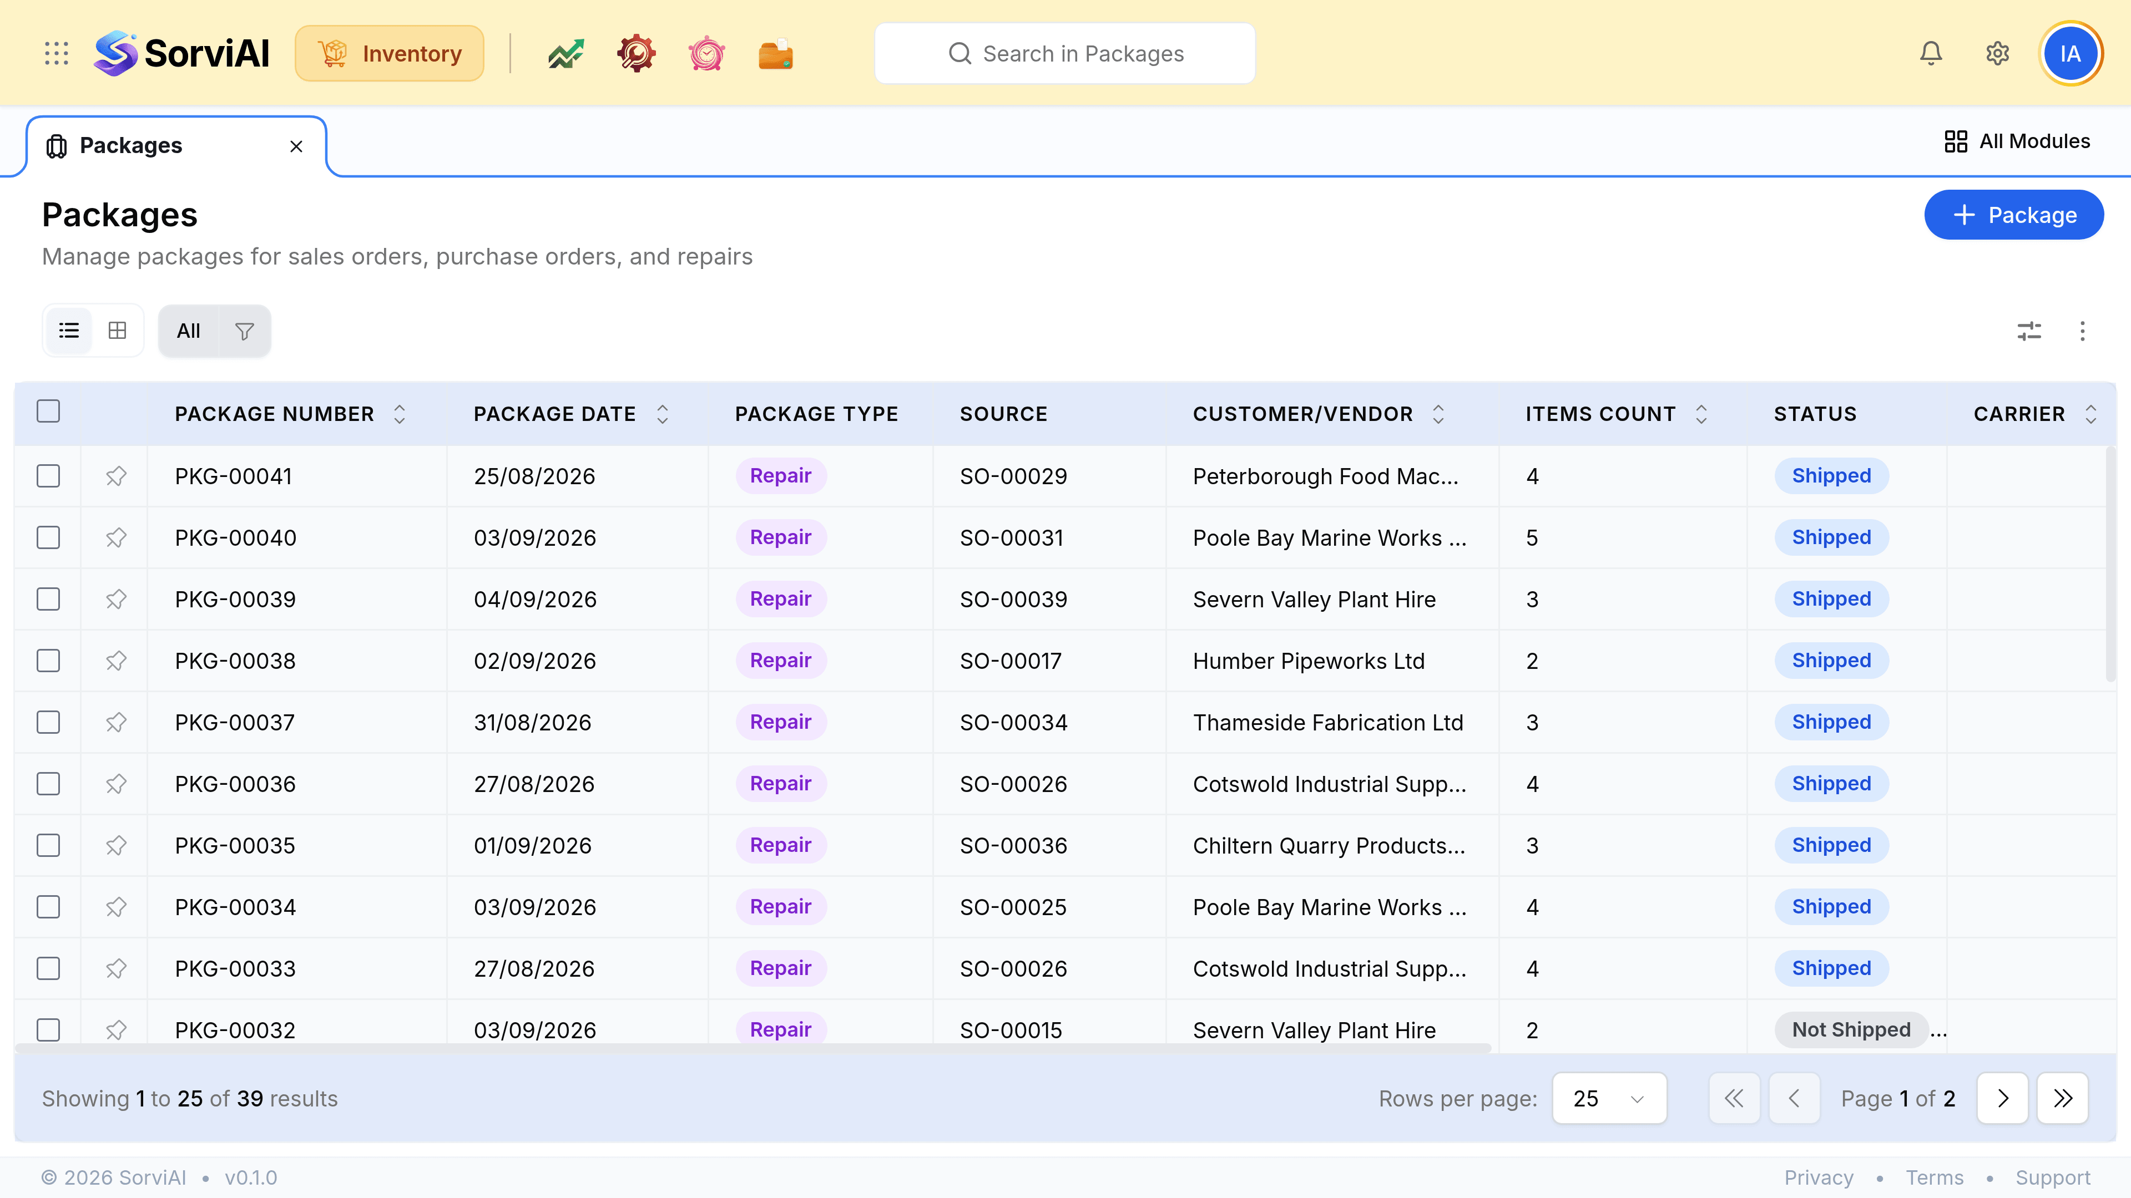Open the IA user avatar menu

[2071, 54]
